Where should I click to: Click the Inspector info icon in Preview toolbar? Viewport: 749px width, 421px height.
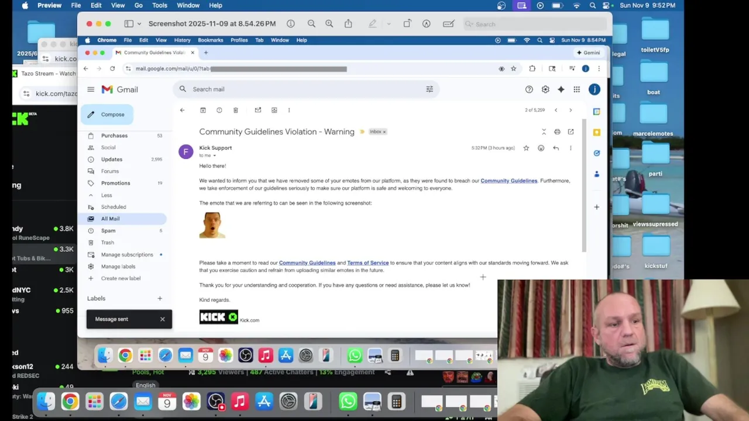click(291, 24)
